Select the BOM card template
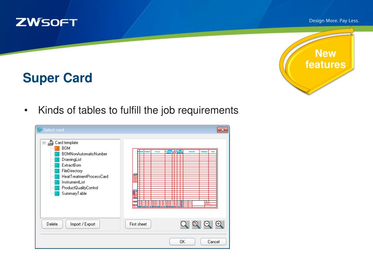 coord(66,148)
